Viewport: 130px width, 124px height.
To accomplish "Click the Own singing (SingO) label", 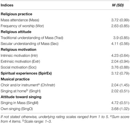I will click(17, 109).
